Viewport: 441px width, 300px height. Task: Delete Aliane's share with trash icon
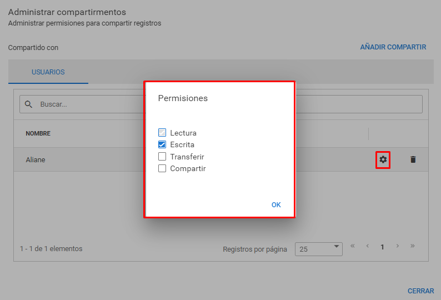(x=413, y=159)
